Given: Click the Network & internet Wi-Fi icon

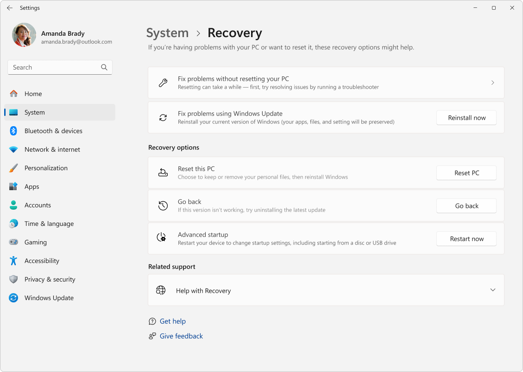Looking at the screenshot, I should (x=13, y=149).
